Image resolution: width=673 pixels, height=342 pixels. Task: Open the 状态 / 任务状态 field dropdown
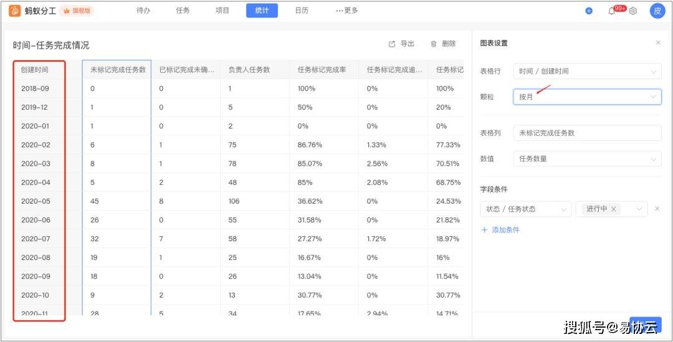coord(525,209)
